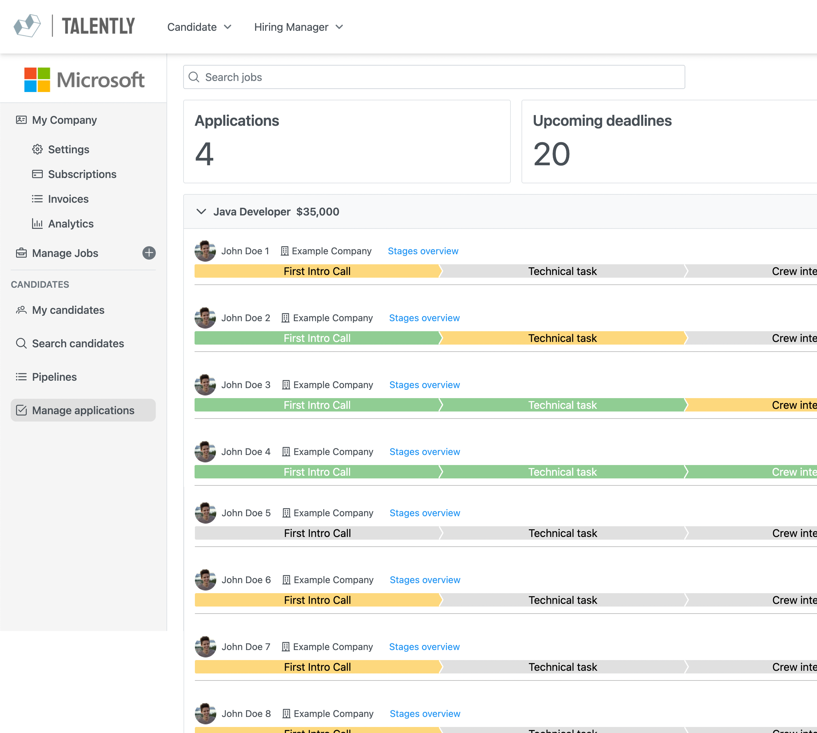Go to the Invoices menu item
817x733 pixels.
click(x=68, y=199)
